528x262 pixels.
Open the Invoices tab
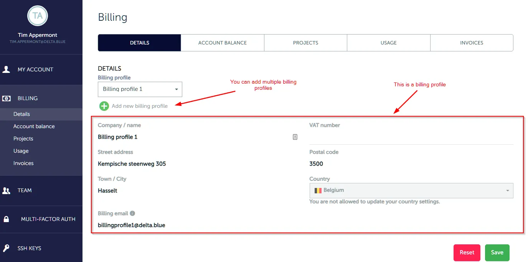pos(471,43)
